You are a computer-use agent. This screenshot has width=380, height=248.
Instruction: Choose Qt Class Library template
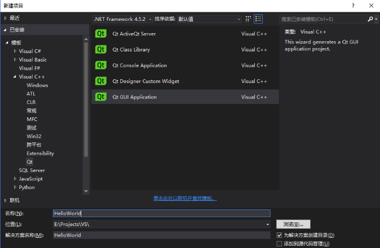185,49
